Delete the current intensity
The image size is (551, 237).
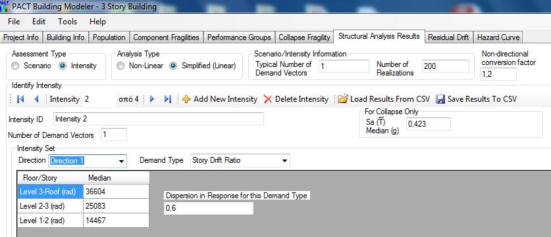[x=296, y=99]
